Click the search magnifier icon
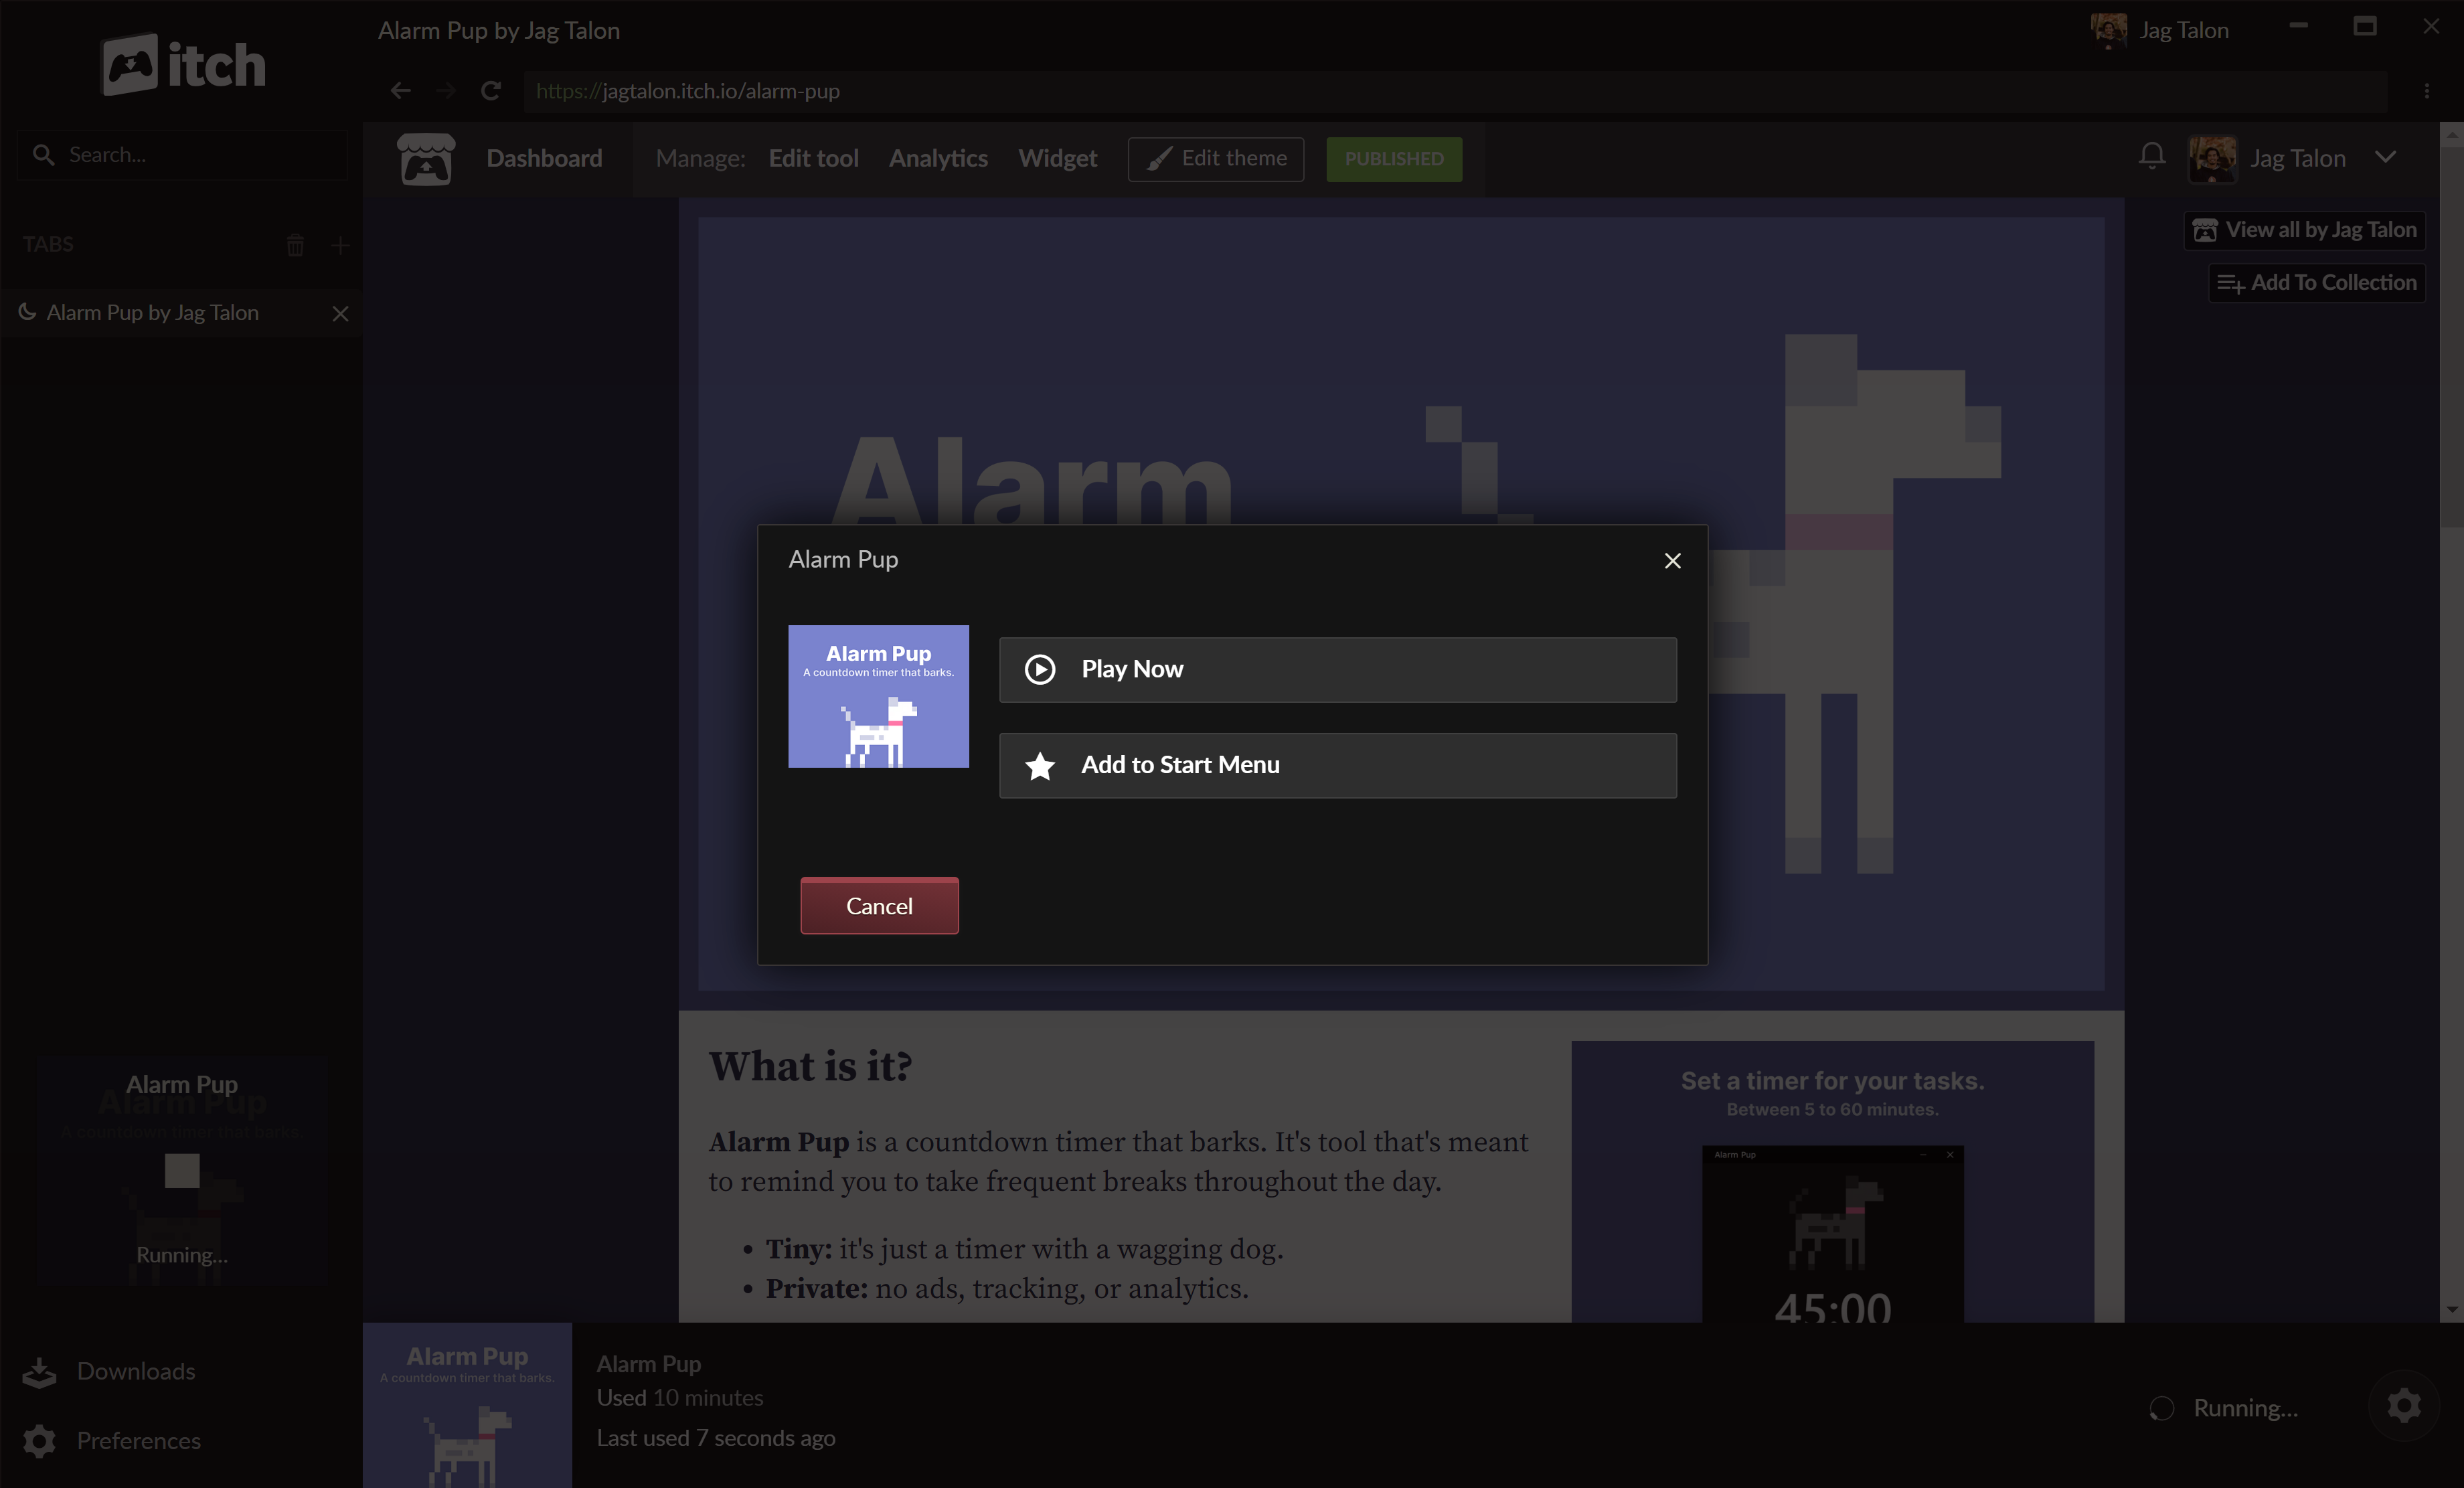Viewport: 2464px width, 1488px height. coord(43,155)
